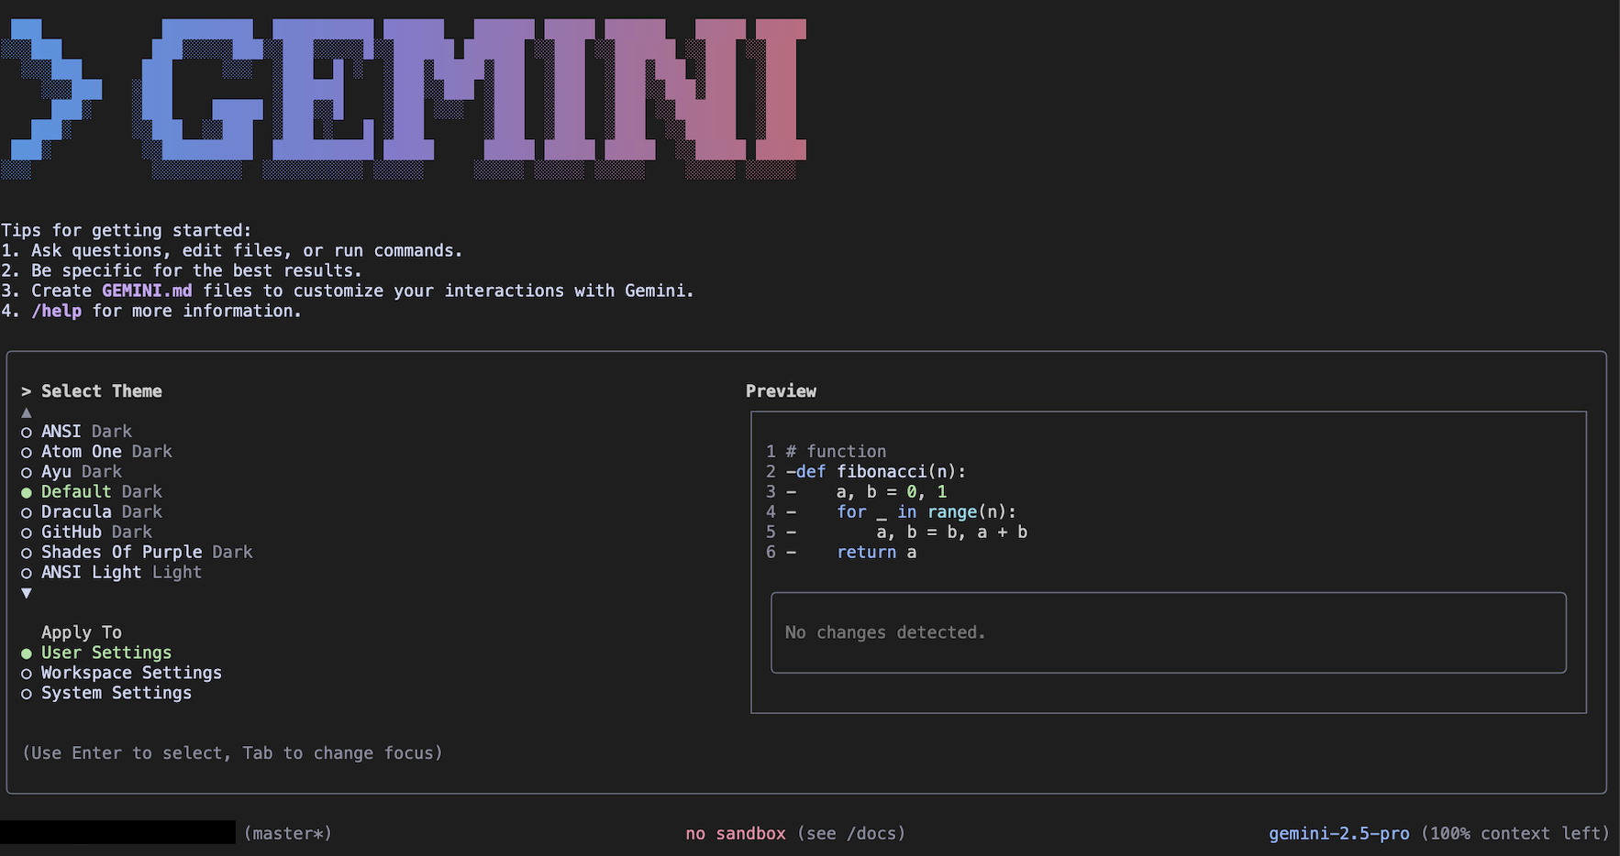Click the '# function' comment line

coord(837,452)
